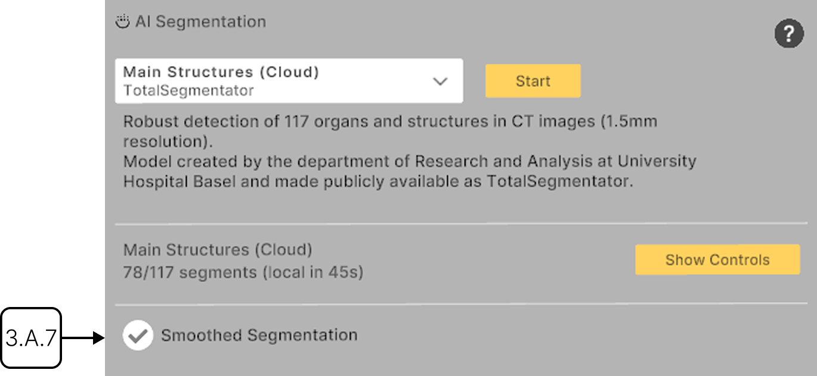Click the TotalSegmentator subtitle in the combo box
The width and height of the screenshot is (817, 376).
188,91
